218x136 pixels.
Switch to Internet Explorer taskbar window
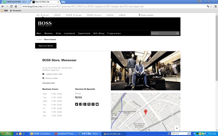coord(89,134)
